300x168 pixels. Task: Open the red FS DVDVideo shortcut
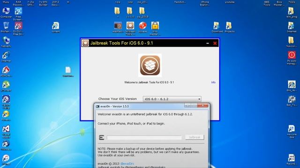[x=18, y=28]
